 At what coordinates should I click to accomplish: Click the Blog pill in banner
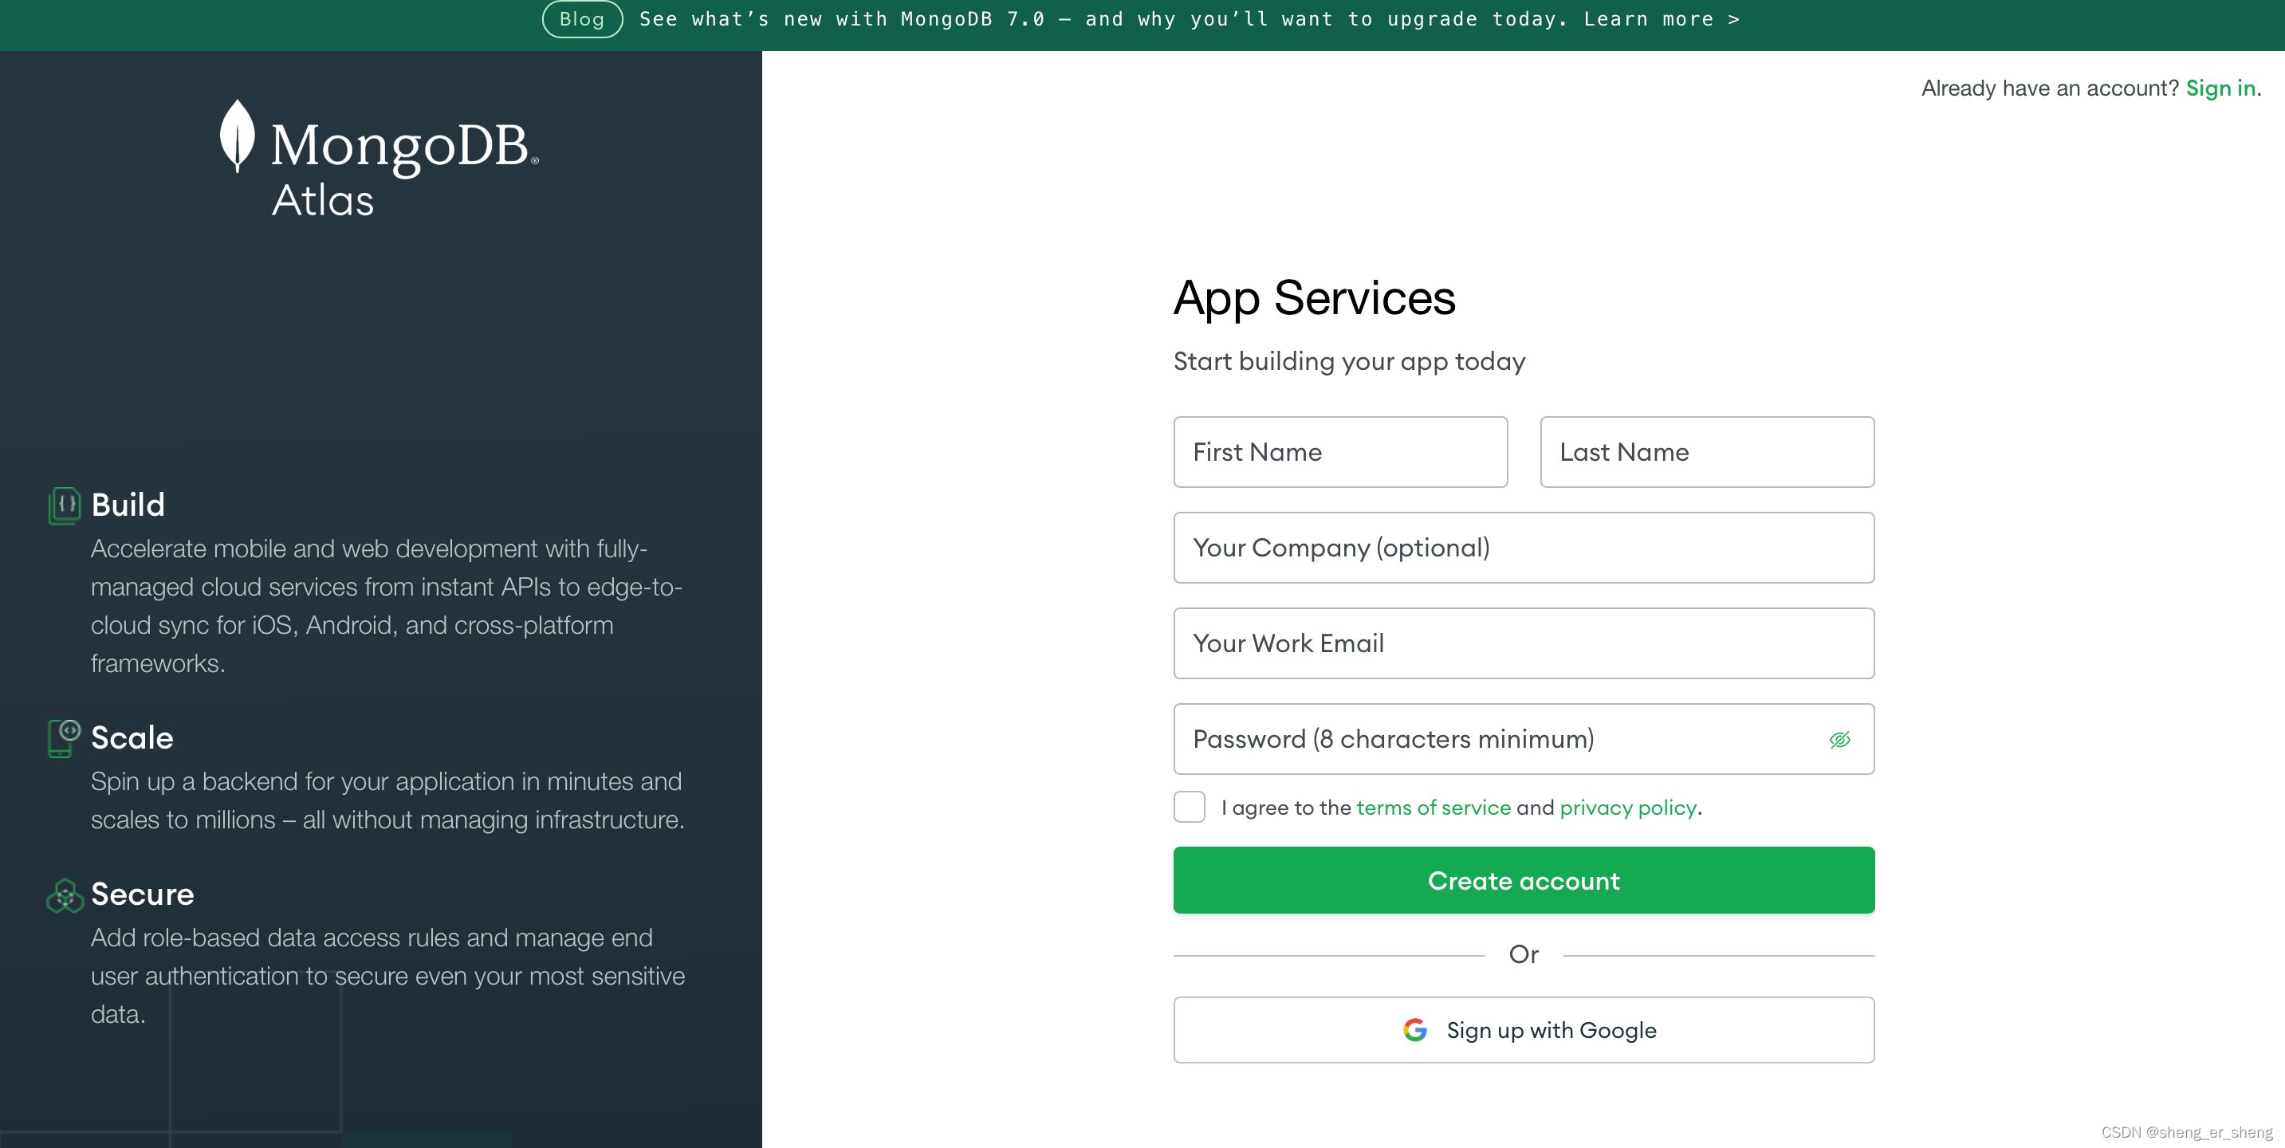pyautogui.click(x=582, y=18)
